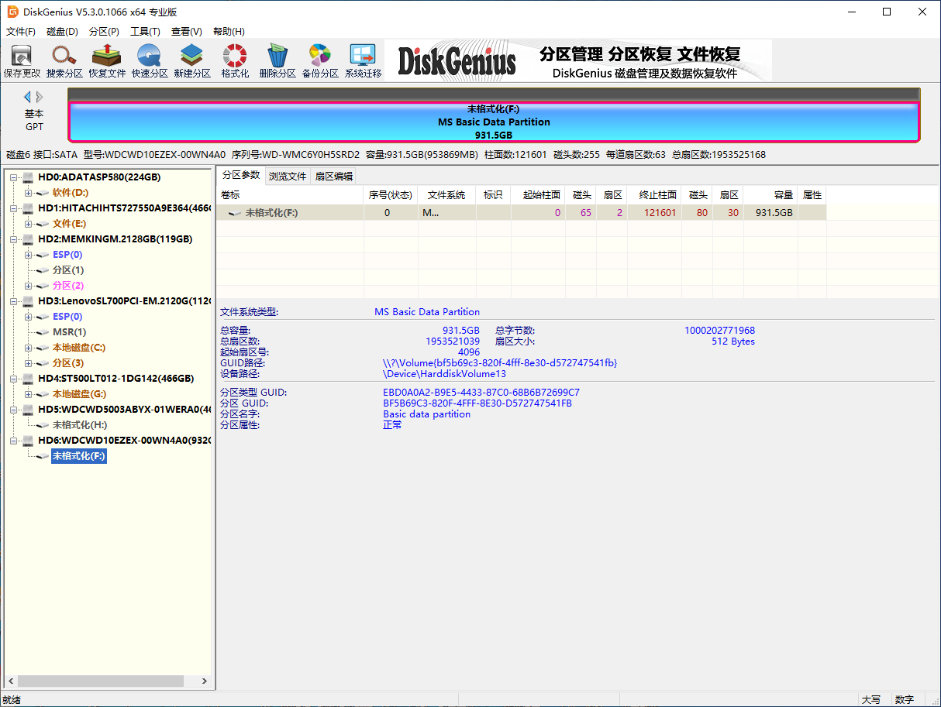Viewport: 941px width, 707px height.
Task: Select the HD2 MEMKINGM disk icon
Action: [x=29, y=239]
